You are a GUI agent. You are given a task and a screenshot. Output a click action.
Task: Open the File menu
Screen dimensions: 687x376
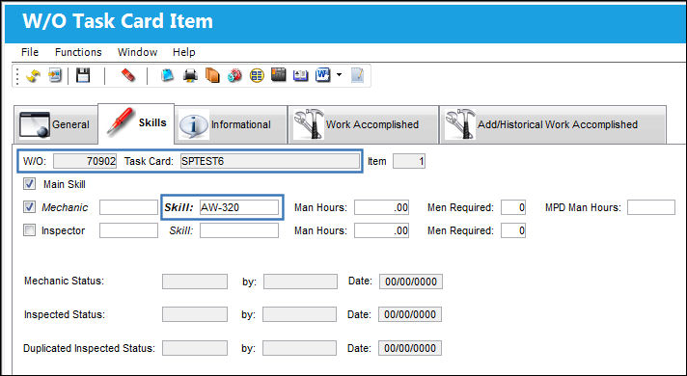coord(30,52)
